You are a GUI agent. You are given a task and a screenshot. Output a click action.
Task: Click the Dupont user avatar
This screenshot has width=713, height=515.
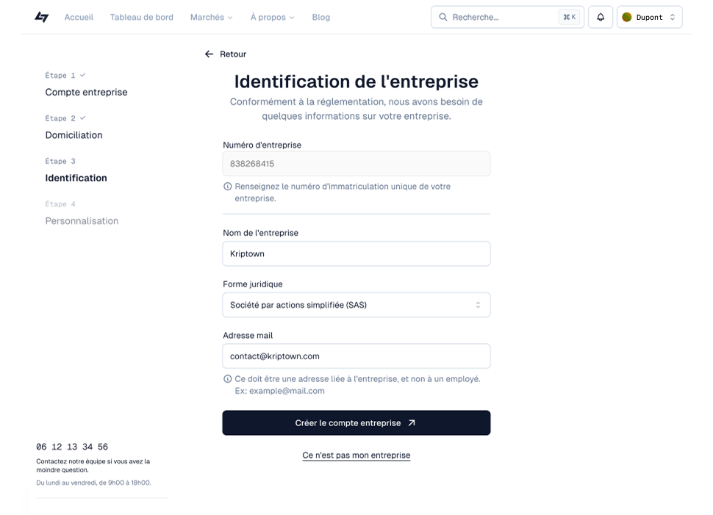tap(627, 17)
